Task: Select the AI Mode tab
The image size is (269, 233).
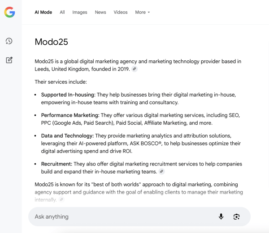Action: coord(43,13)
